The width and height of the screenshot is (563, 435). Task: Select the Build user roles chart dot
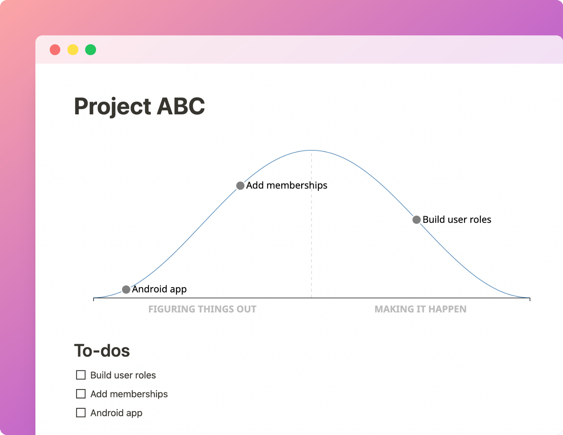[x=416, y=220]
